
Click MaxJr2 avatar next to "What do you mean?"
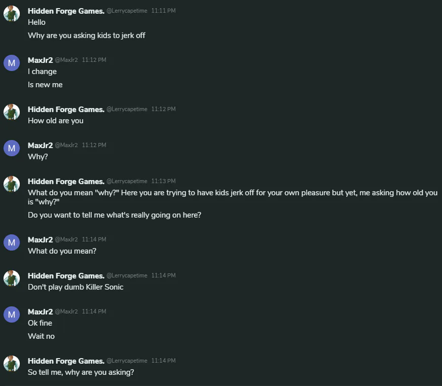pos(12,242)
